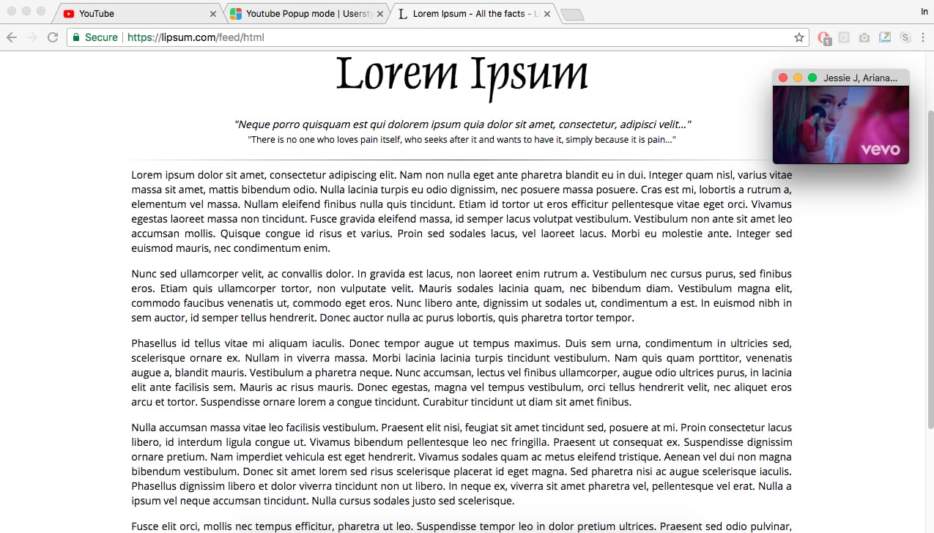Viewport: 934px width, 533px height.
Task: Reload the current page
Action: pos(53,37)
